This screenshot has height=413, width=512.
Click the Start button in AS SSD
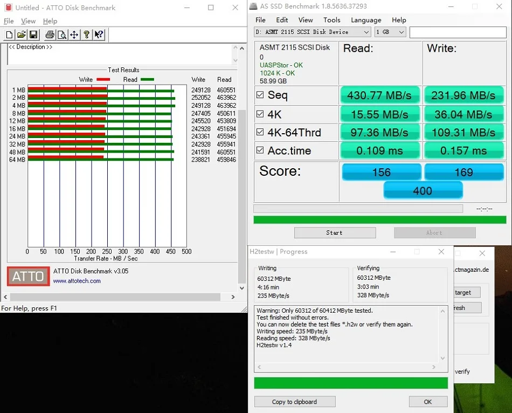[x=335, y=232]
